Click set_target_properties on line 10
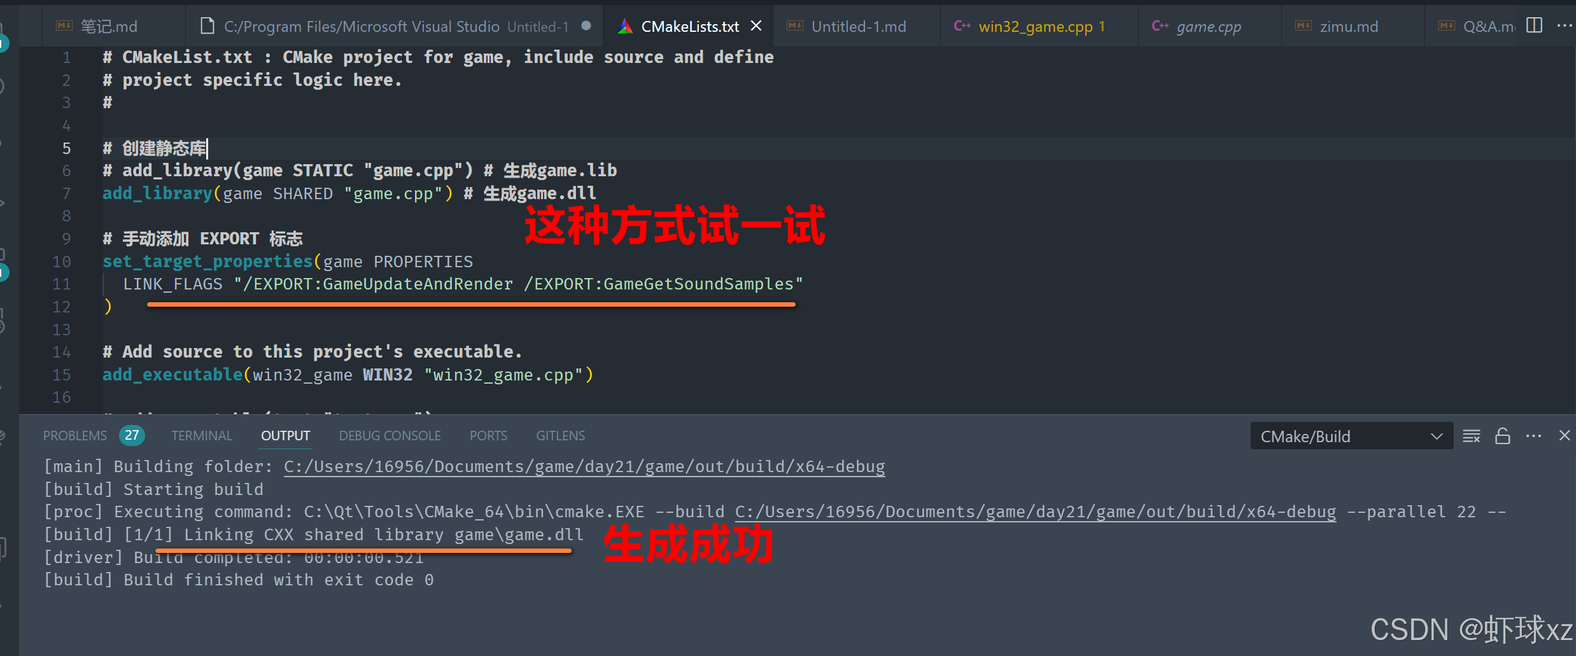Image resolution: width=1576 pixels, height=656 pixels. (x=208, y=262)
